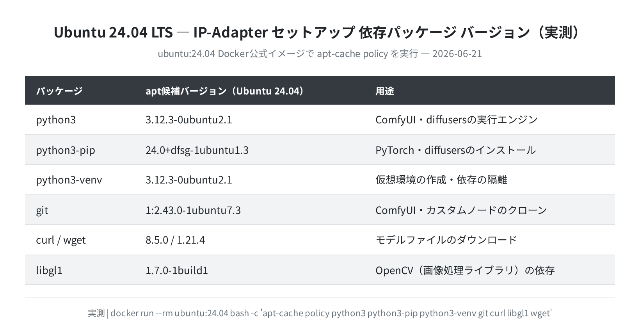Click the apt候補バージョン column header
The height and width of the screenshot is (335, 640).
(225, 91)
